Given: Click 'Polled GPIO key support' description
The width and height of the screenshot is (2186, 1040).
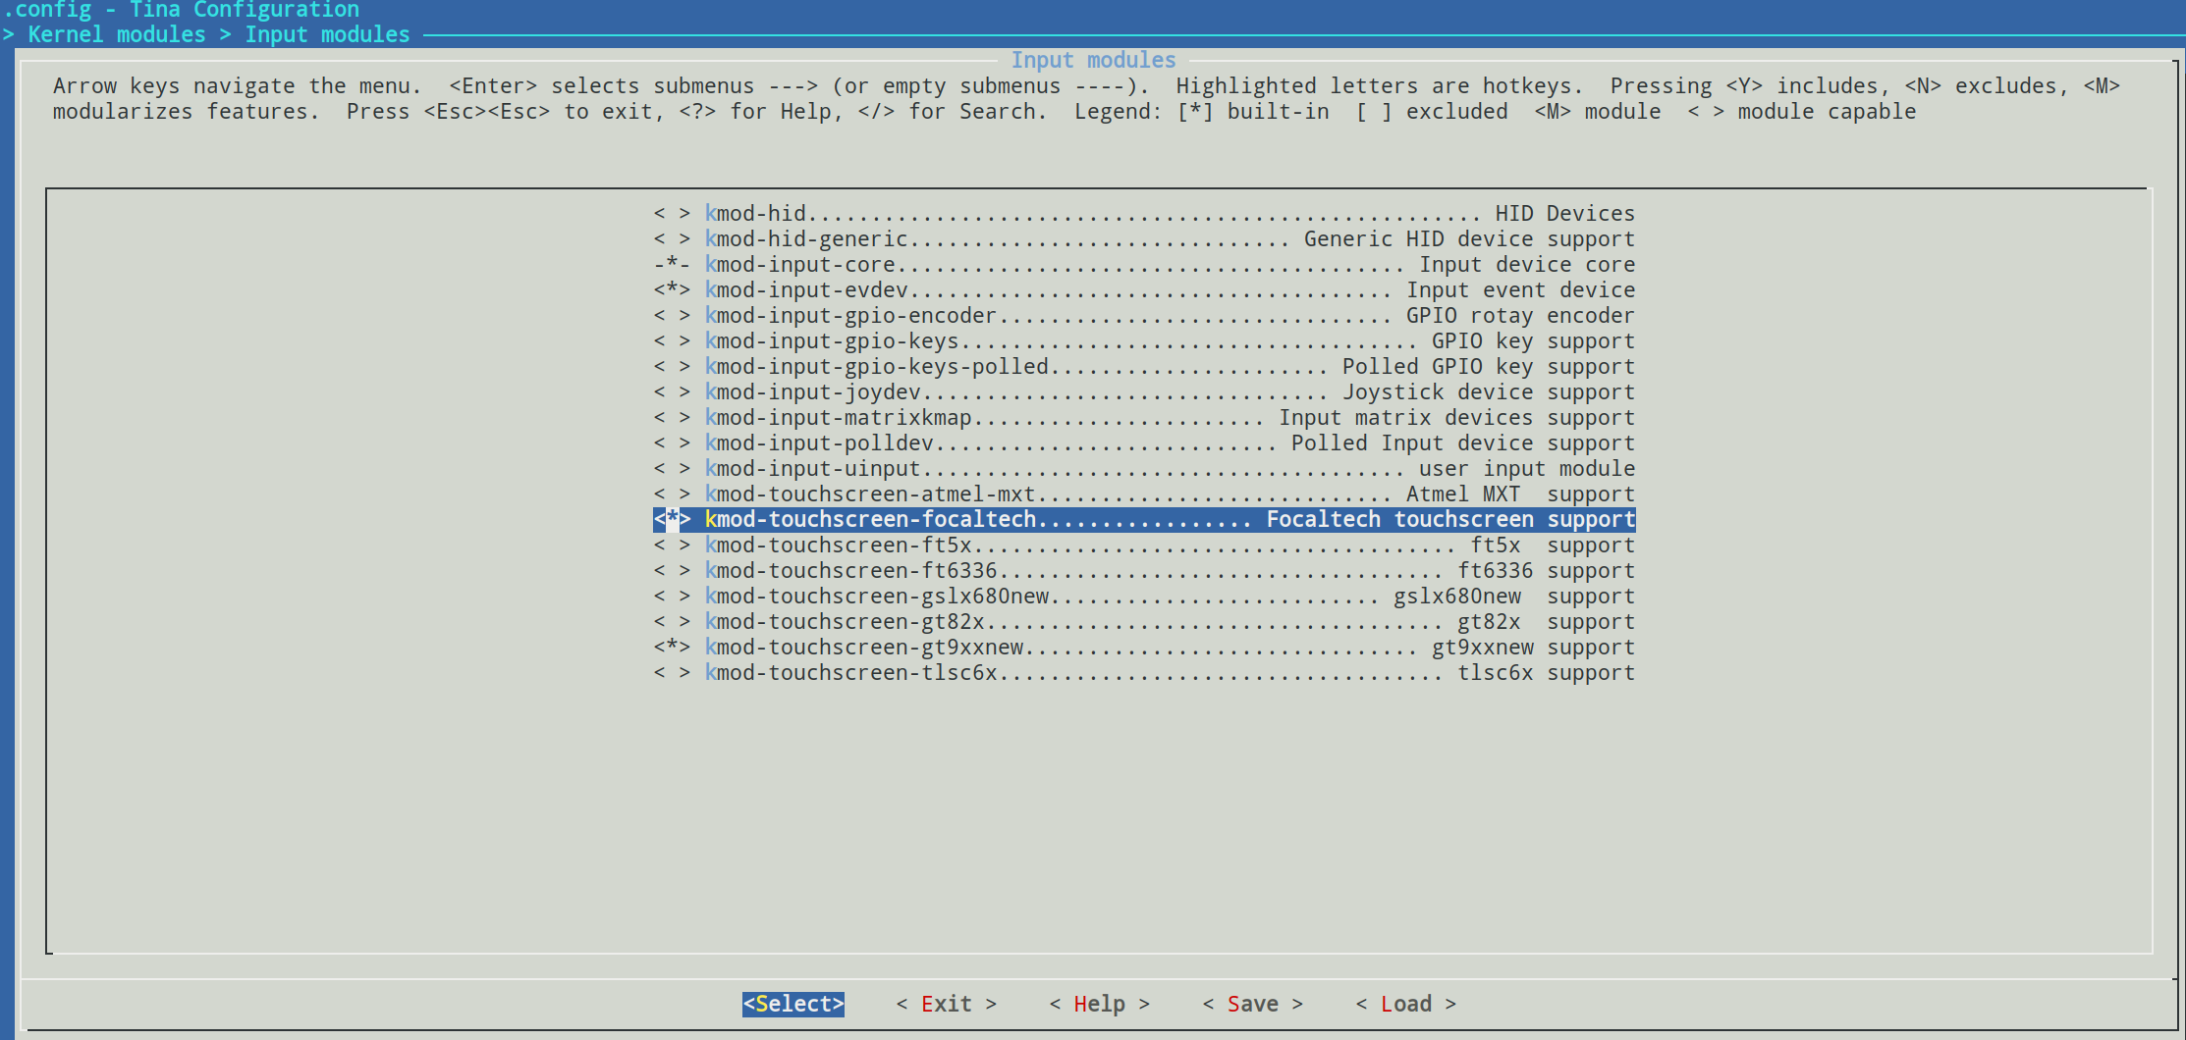Looking at the screenshot, I should [x=1489, y=367].
